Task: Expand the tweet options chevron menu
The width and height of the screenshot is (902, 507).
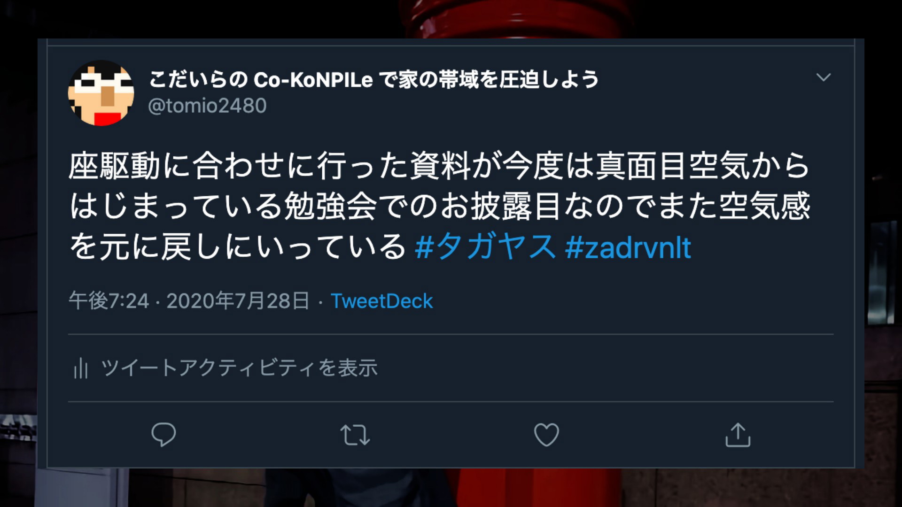Action: [824, 77]
